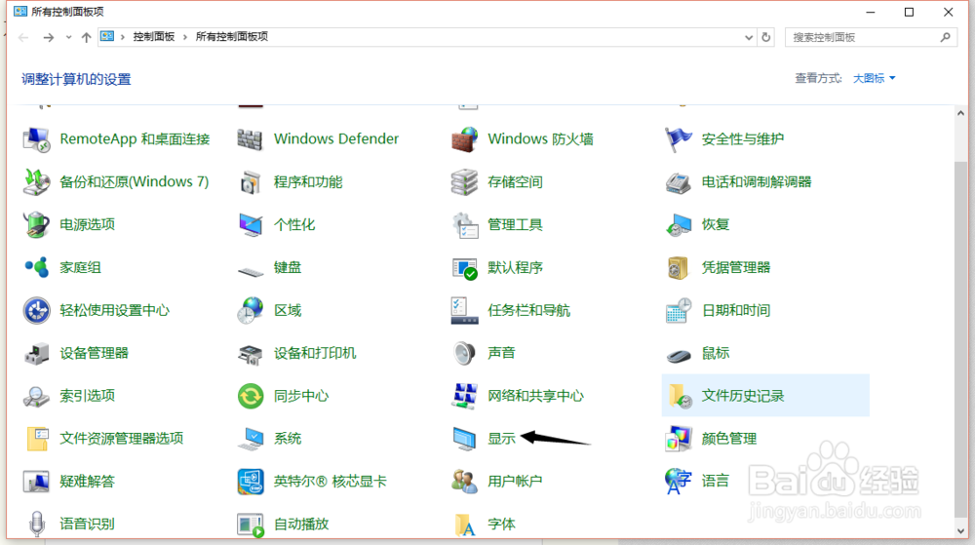Open the 语言 icon
The image size is (975, 545).
[x=679, y=482]
